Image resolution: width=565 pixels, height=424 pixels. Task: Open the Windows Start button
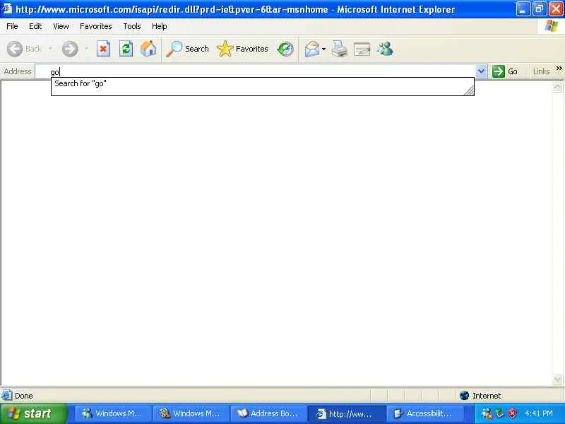[x=33, y=413]
